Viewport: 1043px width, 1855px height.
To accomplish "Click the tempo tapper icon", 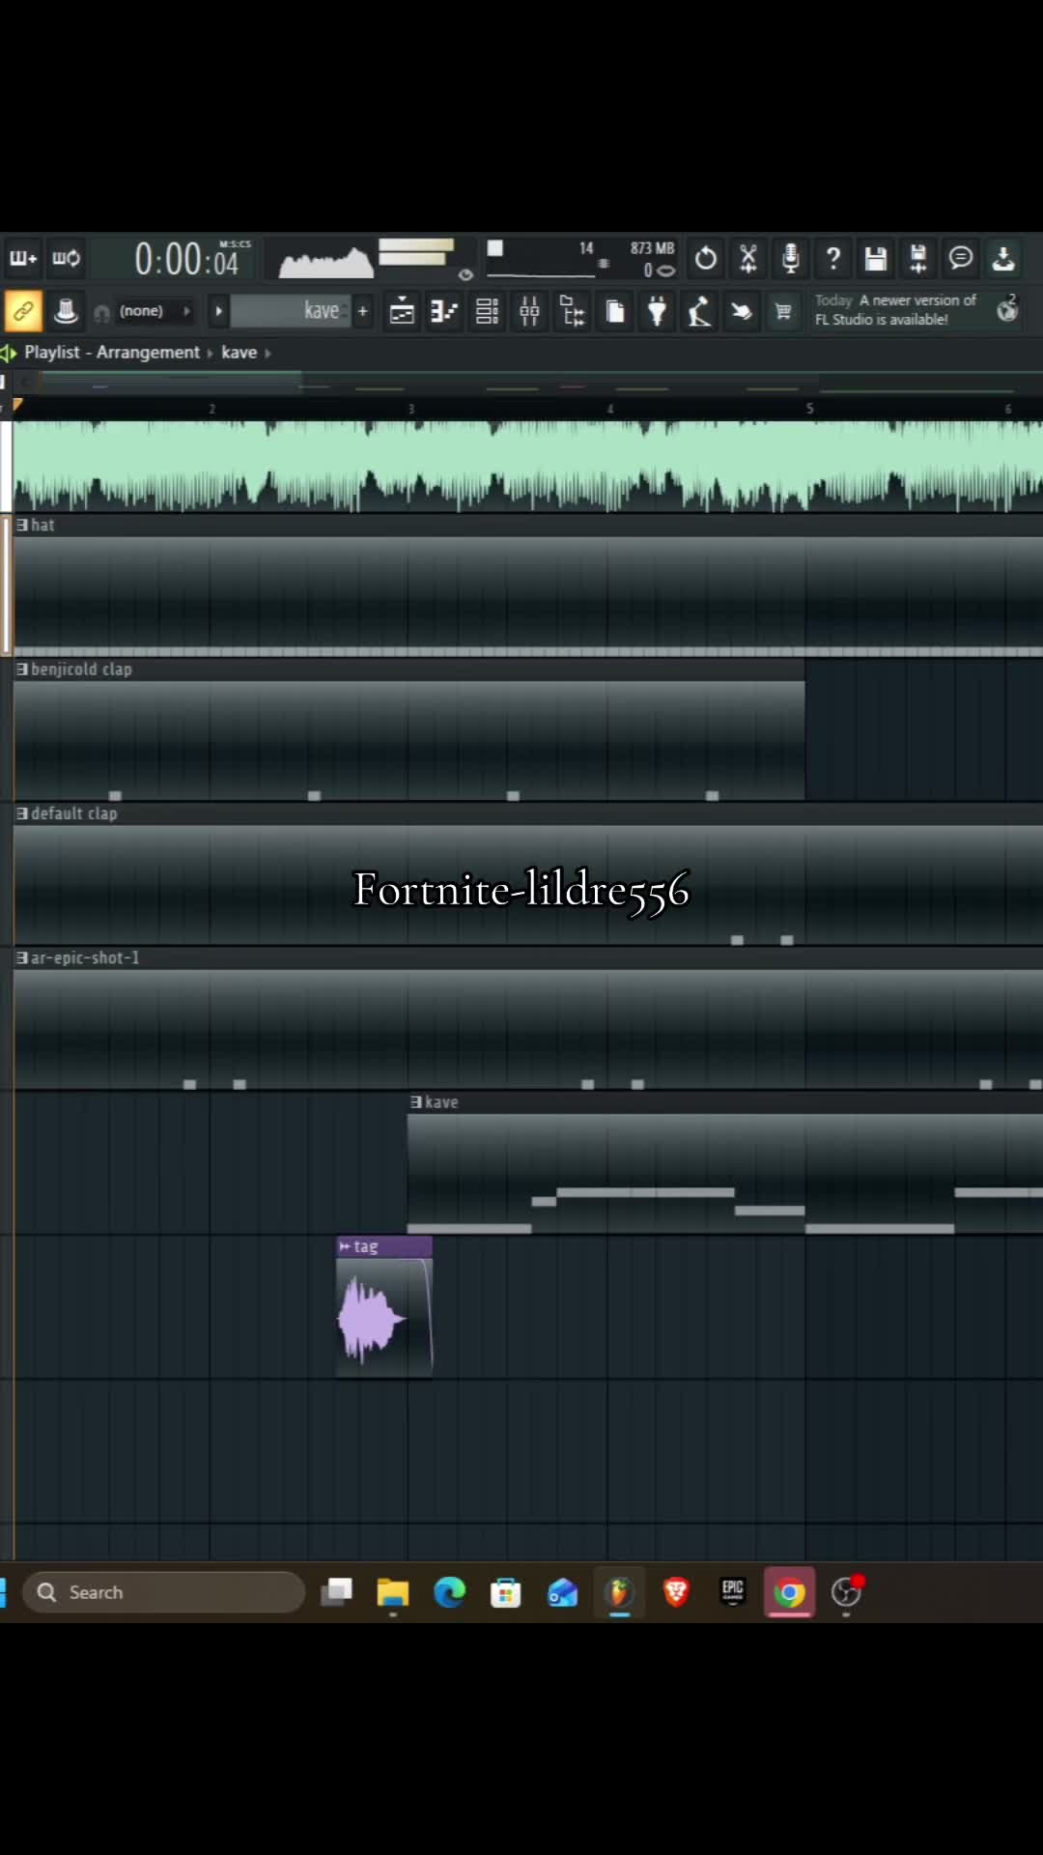I will pyautogui.click(x=699, y=311).
